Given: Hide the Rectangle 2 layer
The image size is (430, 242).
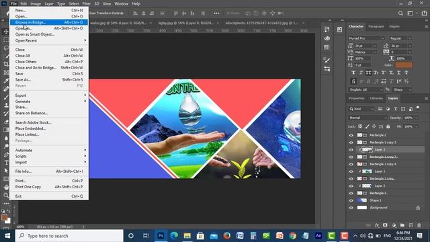Looking at the screenshot, I should (x=351, y=135).
